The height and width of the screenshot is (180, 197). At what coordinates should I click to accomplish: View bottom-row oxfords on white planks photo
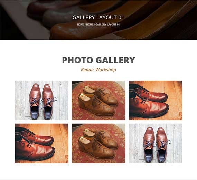pyautogui.click(x=156, y=143)
